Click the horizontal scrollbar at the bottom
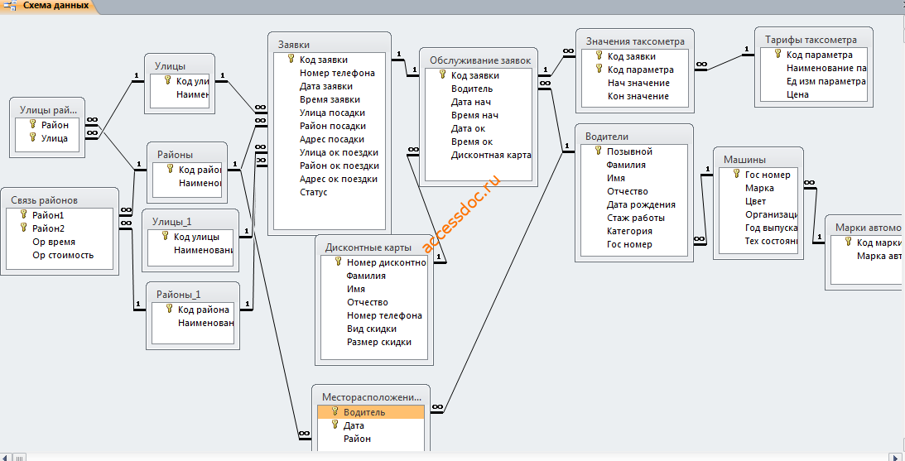Viewport: 905px width, 461px height. click(452, 457)
